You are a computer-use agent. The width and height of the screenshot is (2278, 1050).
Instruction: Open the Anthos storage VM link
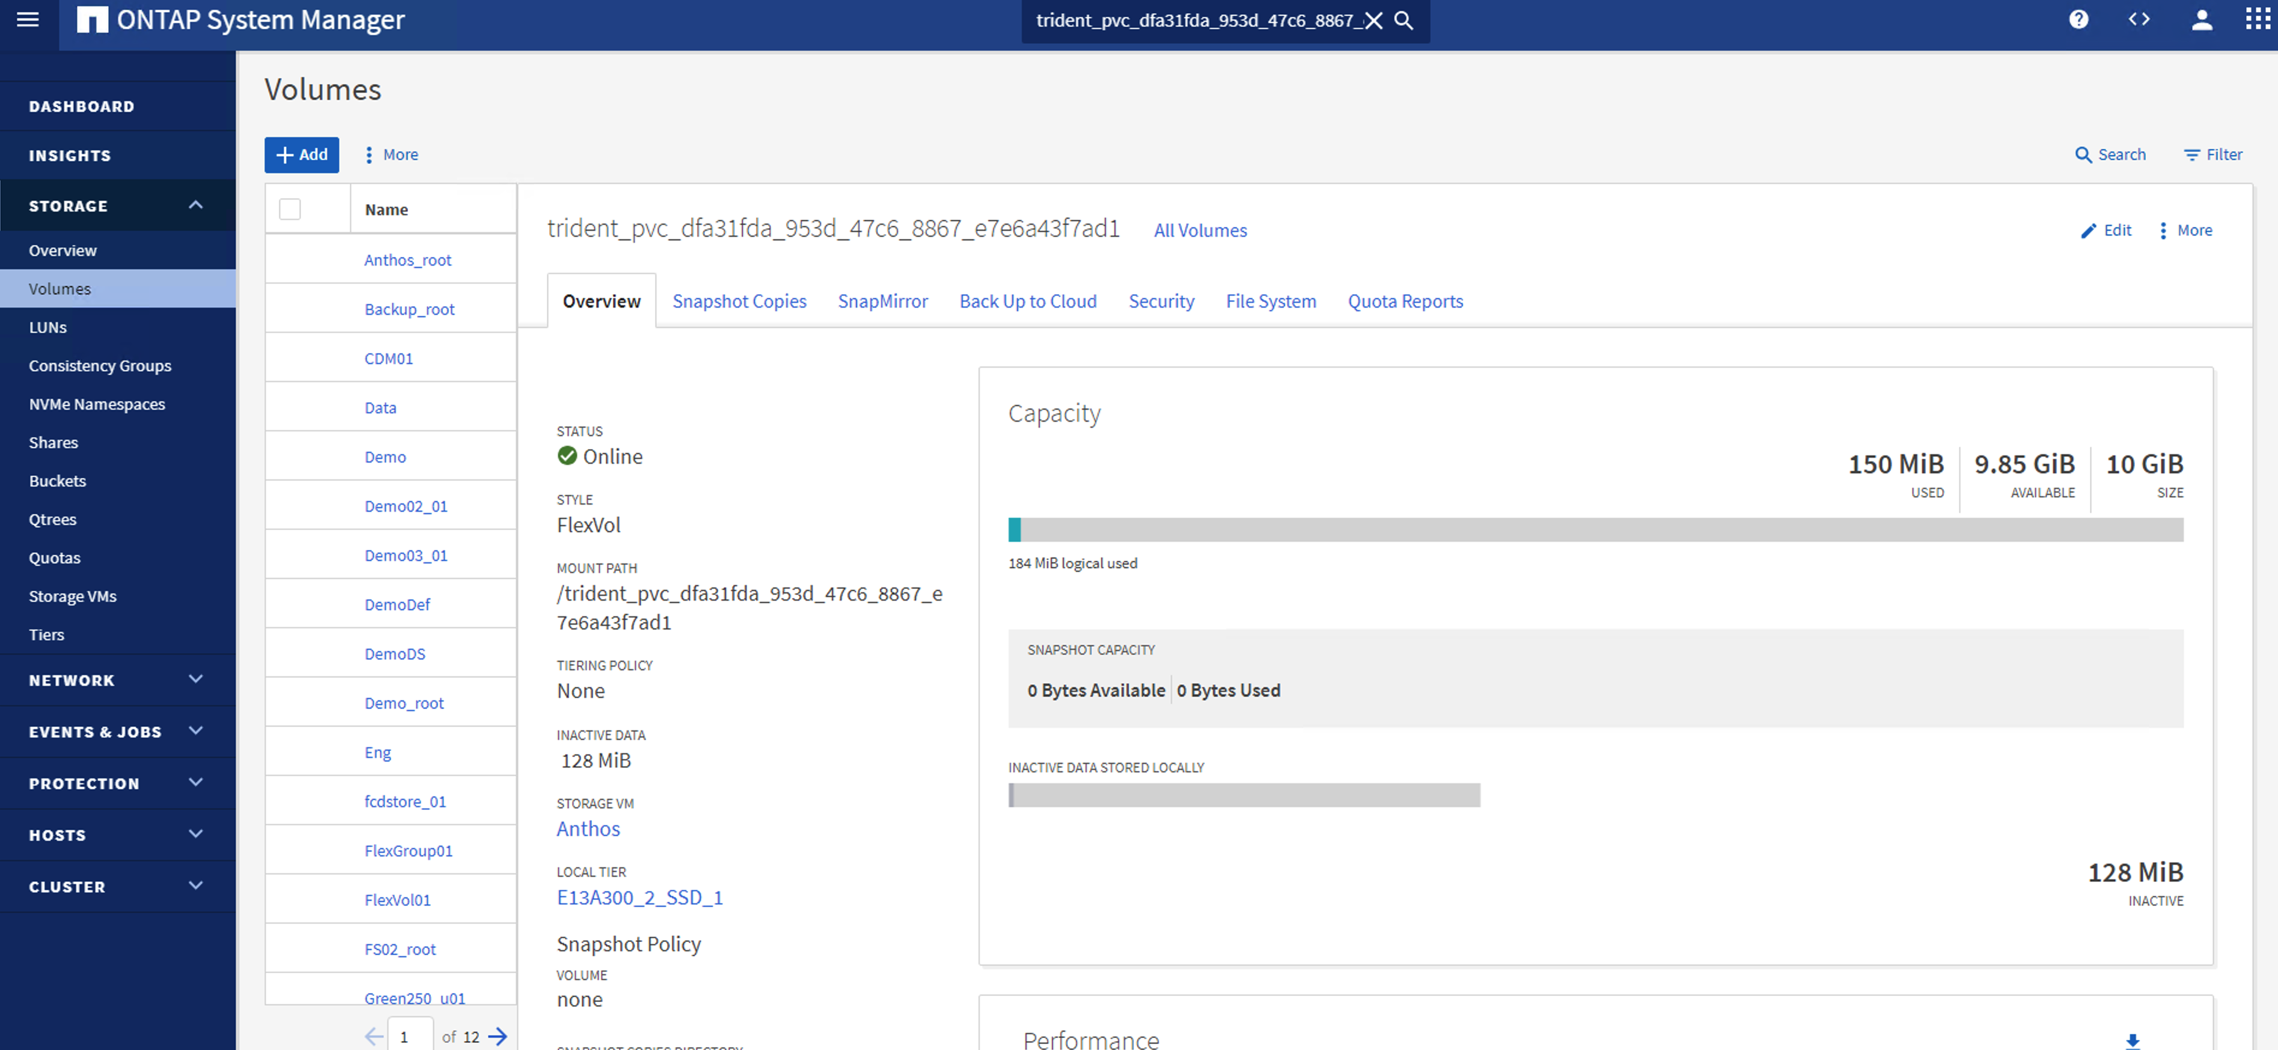point(588,828)
